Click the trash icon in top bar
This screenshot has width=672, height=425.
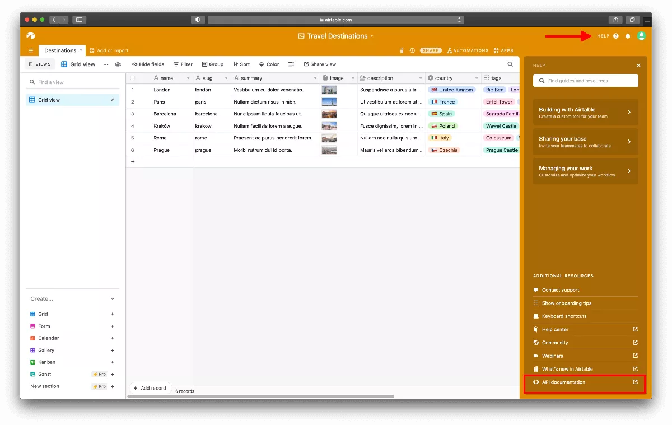402,50
